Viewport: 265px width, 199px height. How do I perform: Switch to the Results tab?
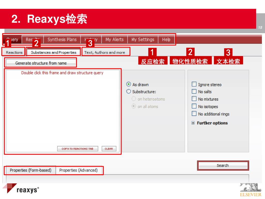coord(33,39)
